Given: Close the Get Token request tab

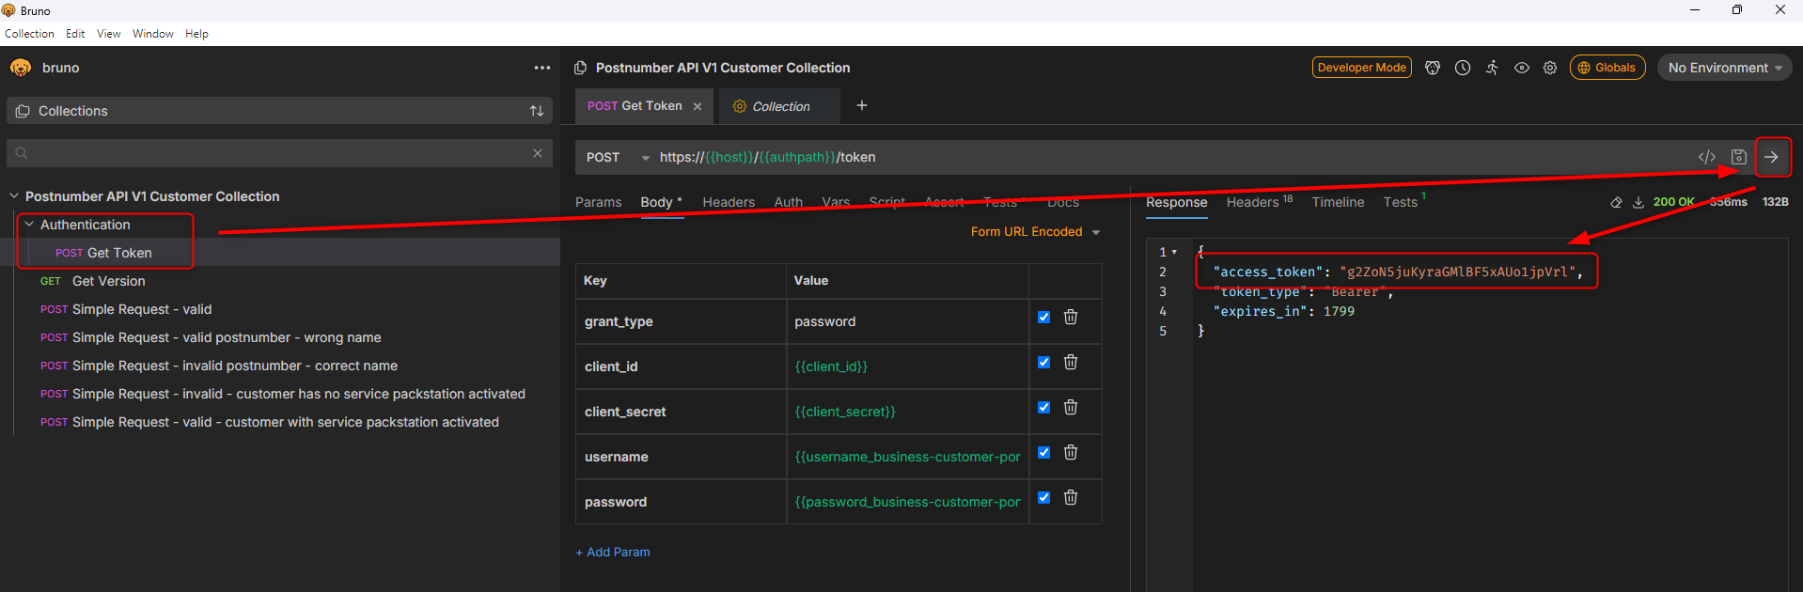Looking at the screenshot, I should point(698,106).
